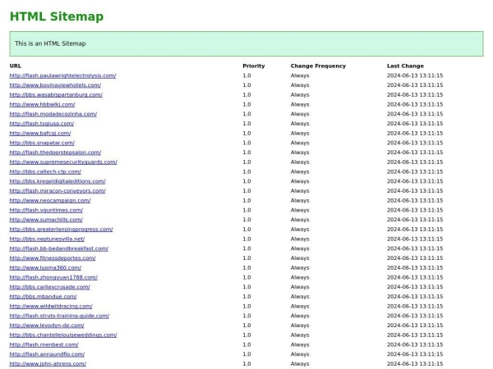Click priority 1.0 in the hbbwlkj row
The width and height of the screenshot is (493, 369).
click(246, 104)
